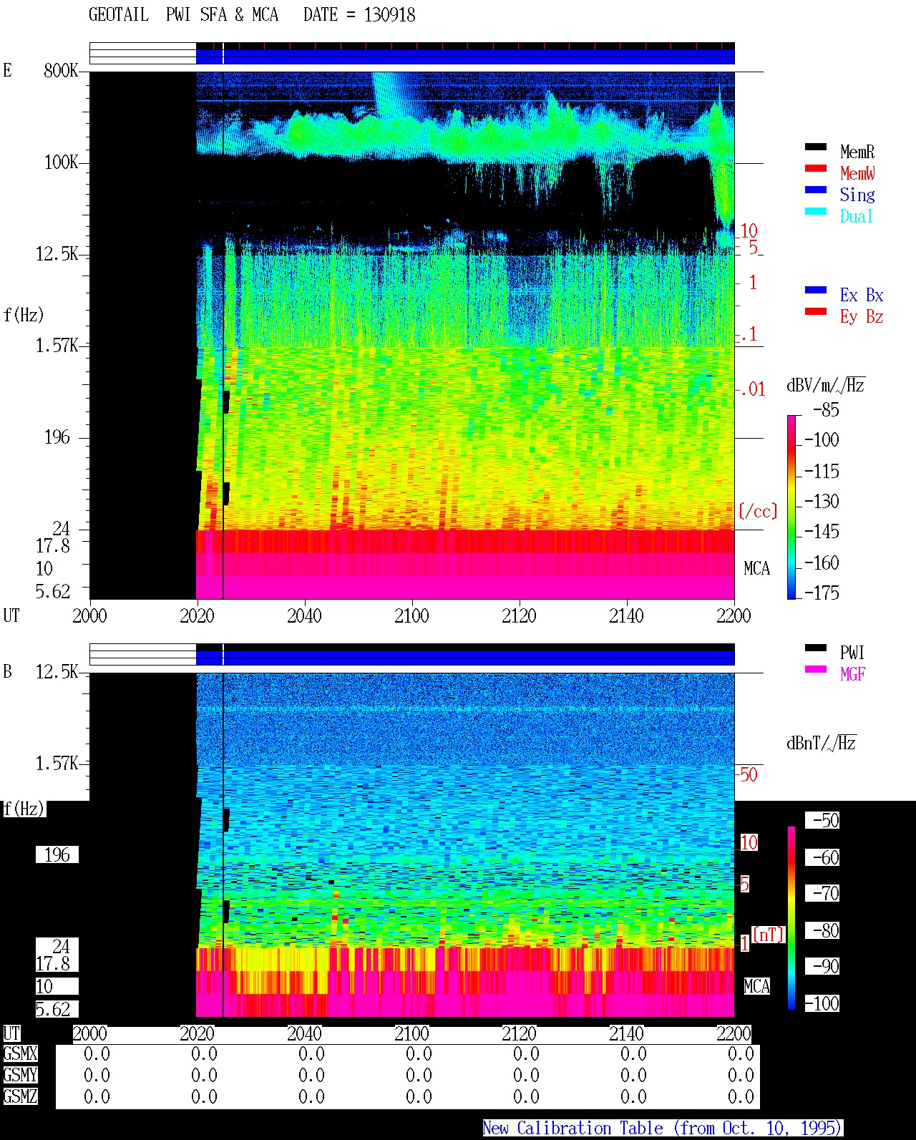Screen dimensions: 916x1140
Task: Select the cyan Dual legend swatch
Action: [816, 211]
